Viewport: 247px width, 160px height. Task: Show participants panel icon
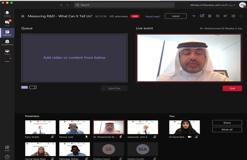tap(225, 16)
